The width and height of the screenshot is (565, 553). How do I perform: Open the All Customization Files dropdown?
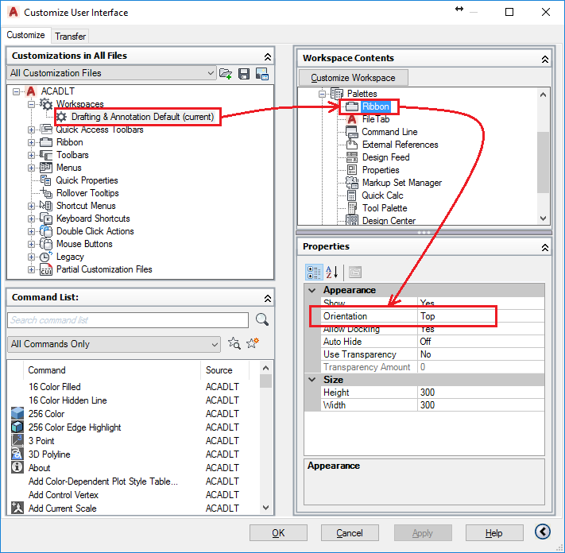pos(111,73)
